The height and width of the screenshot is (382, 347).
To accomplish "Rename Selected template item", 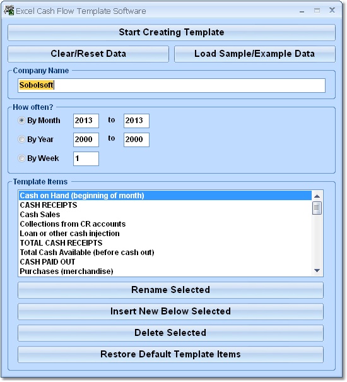I will click(170, 290).
